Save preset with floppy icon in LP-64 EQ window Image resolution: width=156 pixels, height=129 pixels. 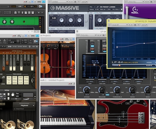click(x=135, y=25)
